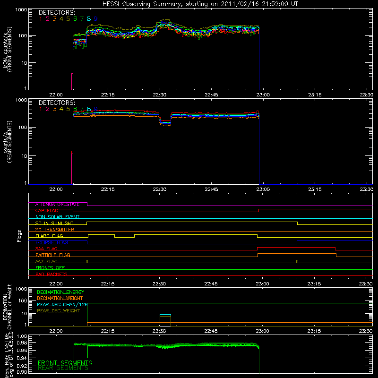Click the front segments counts/s axis title
This screenshot has height=378, width=378.
[x=7, y=49]
